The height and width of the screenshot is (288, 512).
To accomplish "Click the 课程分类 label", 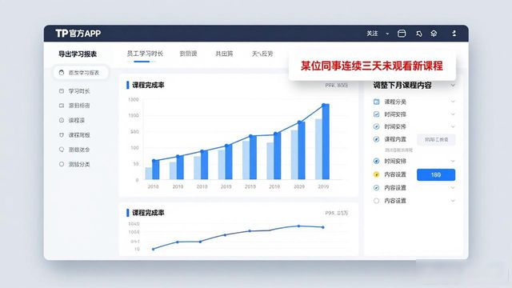I will (x=395, y=102).
